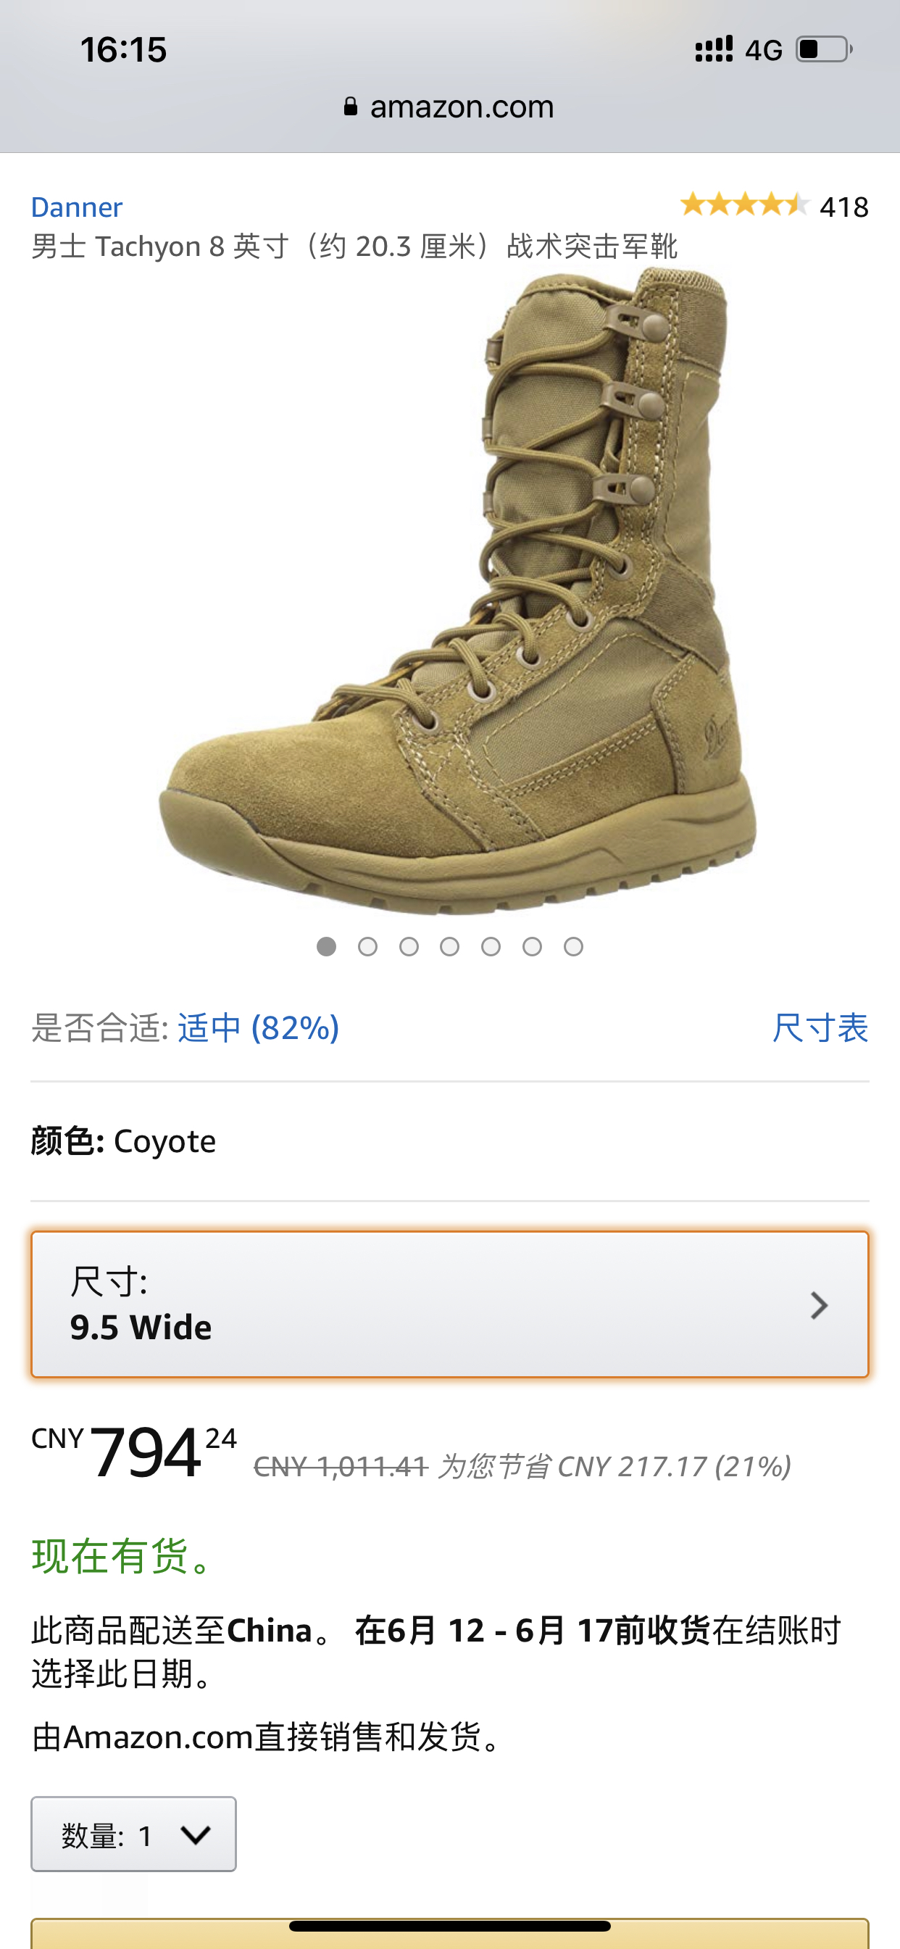The height and width of the screenshot is (1949, 900).
Task: Tap the amazon.com address bar
Action: click(450, 107)
